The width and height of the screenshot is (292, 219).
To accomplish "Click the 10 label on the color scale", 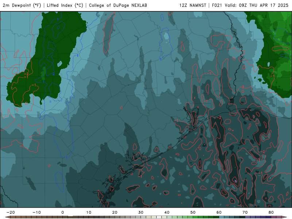I will [89, 212].
